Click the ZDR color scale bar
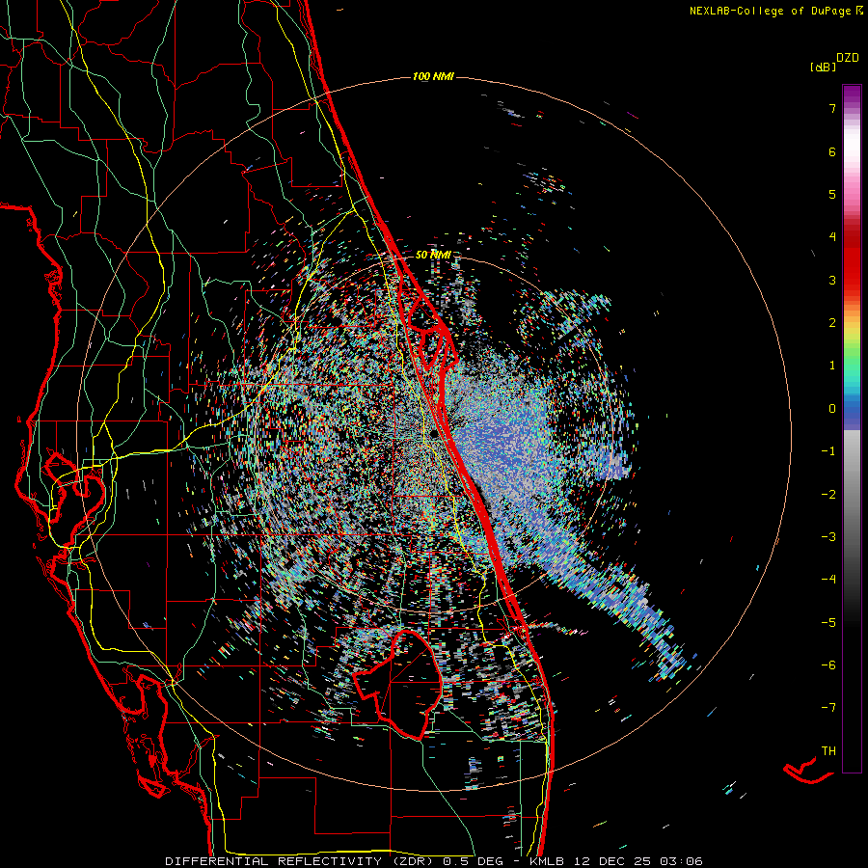 click(852, 428)
